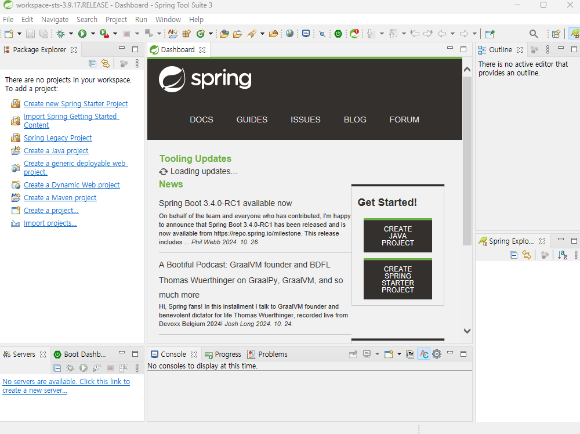Screen dimensions: 580x434
Task: Open the Back navigation history dropdown arrow
Action: tap(452, 34)
